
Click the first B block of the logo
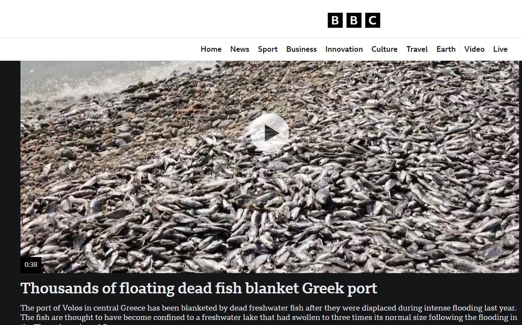pyautogui.click(x=335, y=20)
